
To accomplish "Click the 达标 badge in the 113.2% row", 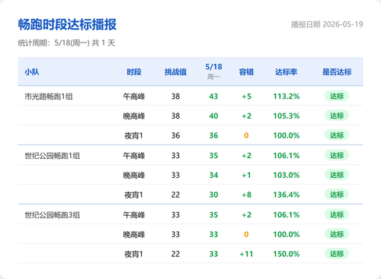I will [x=337, y=96].
